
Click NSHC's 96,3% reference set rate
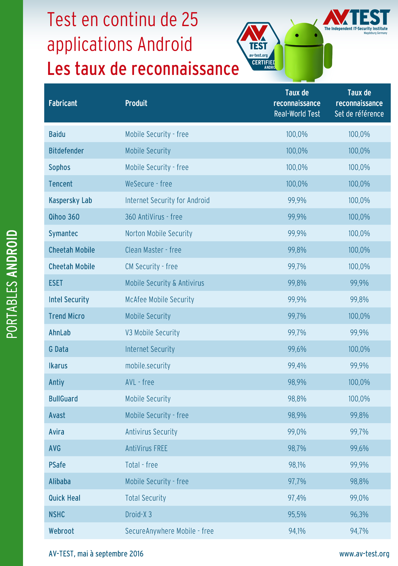[359, 515]
